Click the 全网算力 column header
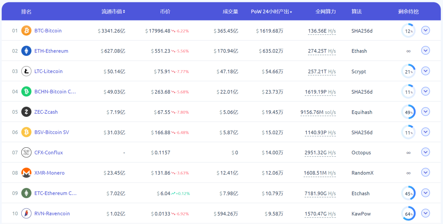This screenshot has height=224, width=443. pos(325,11)
